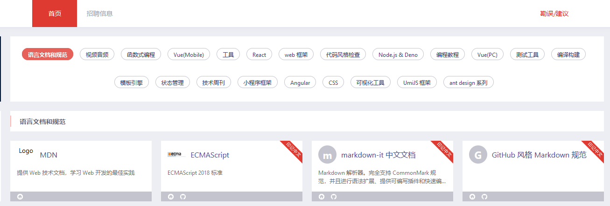Viewport: 610px width, 206px height.
Task: Select the web 框架 category tag
Action: (296, 55)
